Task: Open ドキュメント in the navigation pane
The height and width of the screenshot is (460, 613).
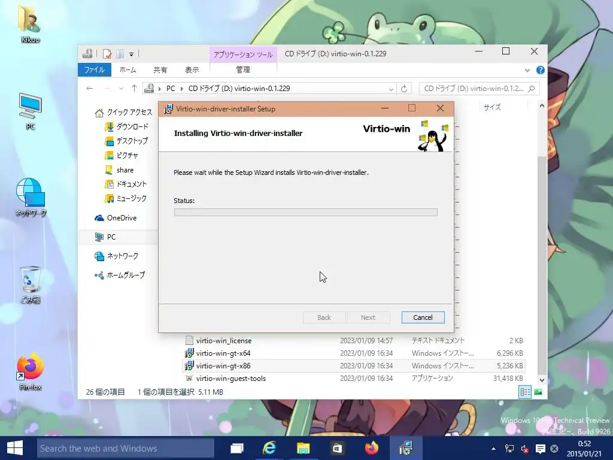Action: pos(126,184)
